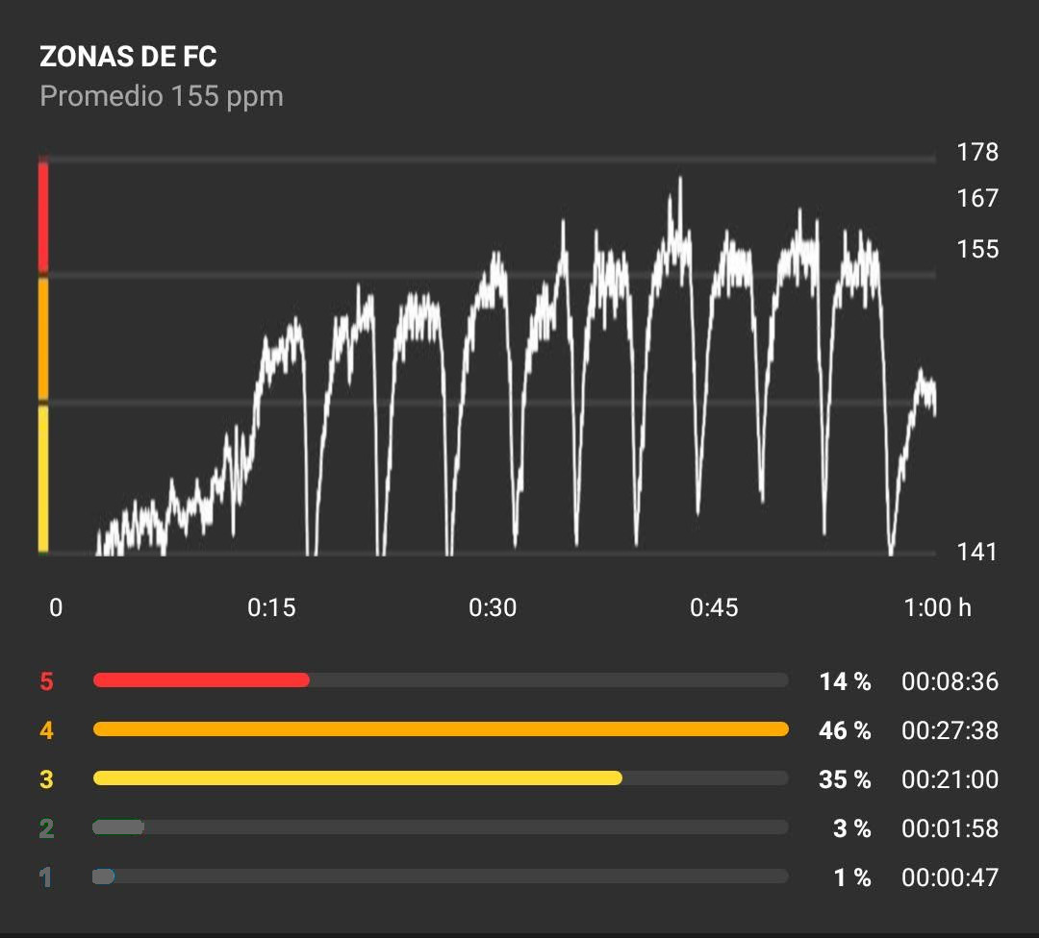Select zone number 3 label
Viewport: 1039px width, 938px height.
point(46,779)
